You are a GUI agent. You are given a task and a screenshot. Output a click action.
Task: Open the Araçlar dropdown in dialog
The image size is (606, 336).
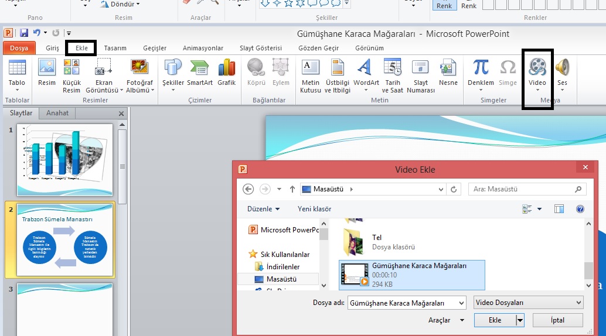coord(446,320)
